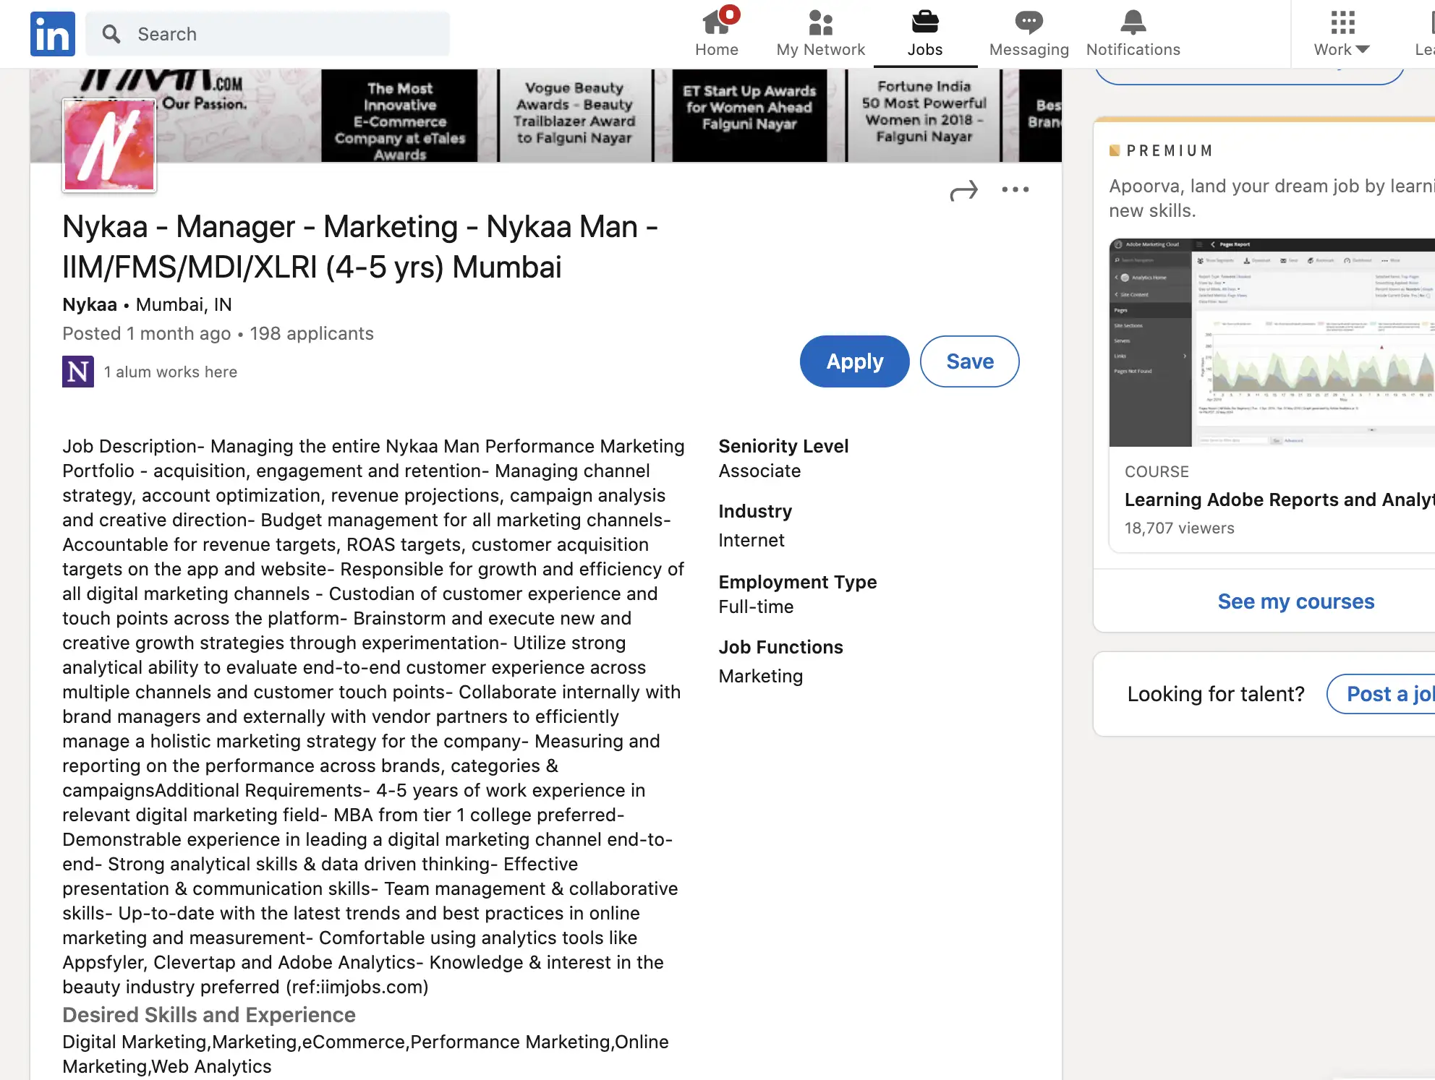
Task: Click the Nykaa company name link
Action: pos(90,304)
